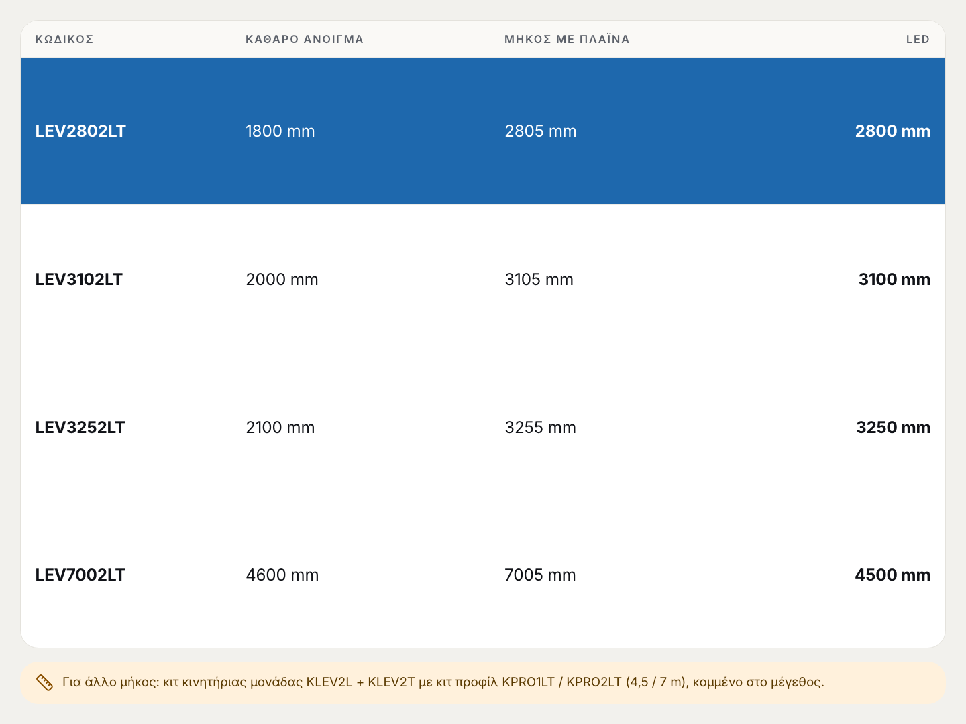This screenshot has width=966, height=724.
Task: Select product code LEV3102LT
Action: 79,279
